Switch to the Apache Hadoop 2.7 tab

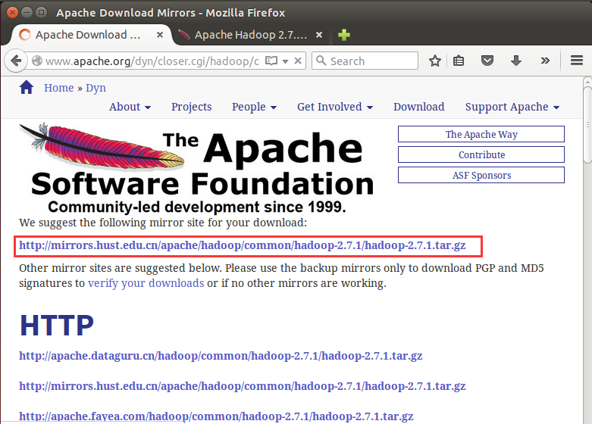[251, 35]
